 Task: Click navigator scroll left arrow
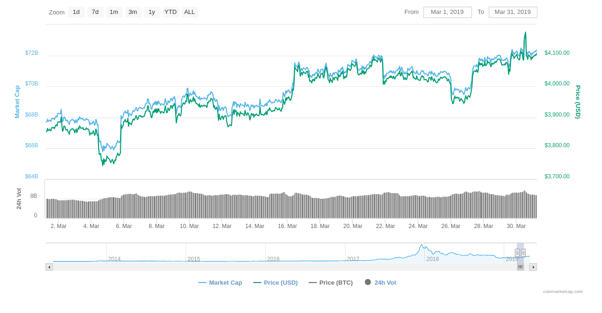coord(49,267)
